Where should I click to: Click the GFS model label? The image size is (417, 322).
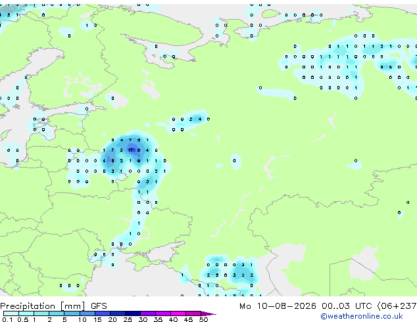[99, 306]
